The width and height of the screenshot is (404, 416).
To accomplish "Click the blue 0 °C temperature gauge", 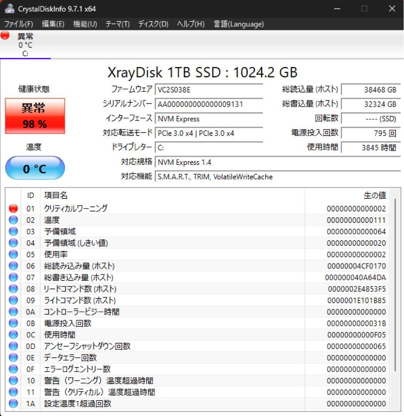I will pyautogui.click(x=35, y=168).
